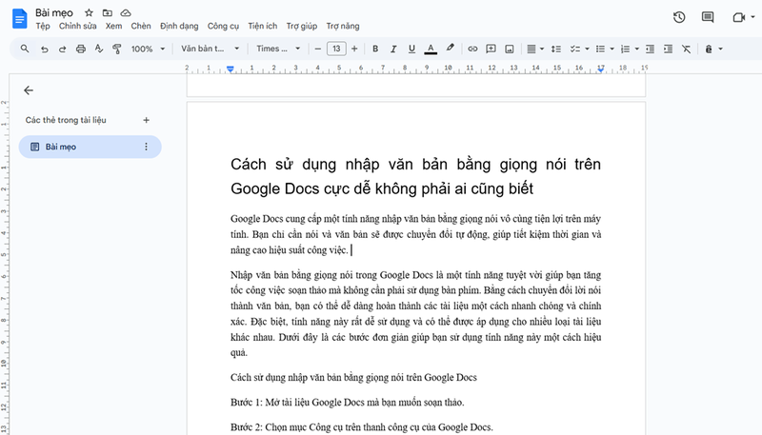Redo the last action
Viewport: 762px width, 435px height.
(62, 49)
